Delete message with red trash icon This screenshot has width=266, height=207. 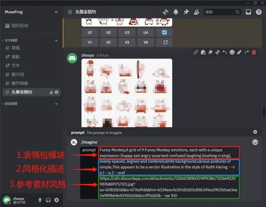254,52
